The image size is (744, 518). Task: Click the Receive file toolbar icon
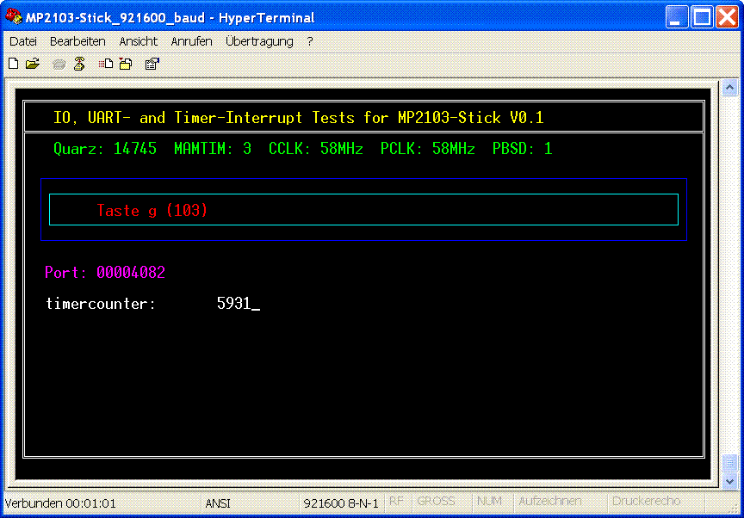pyautogui.click(x=126, y=64)
